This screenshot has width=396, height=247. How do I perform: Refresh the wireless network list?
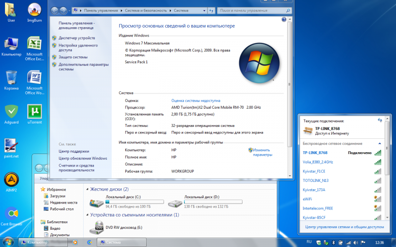tap(380, 120)
